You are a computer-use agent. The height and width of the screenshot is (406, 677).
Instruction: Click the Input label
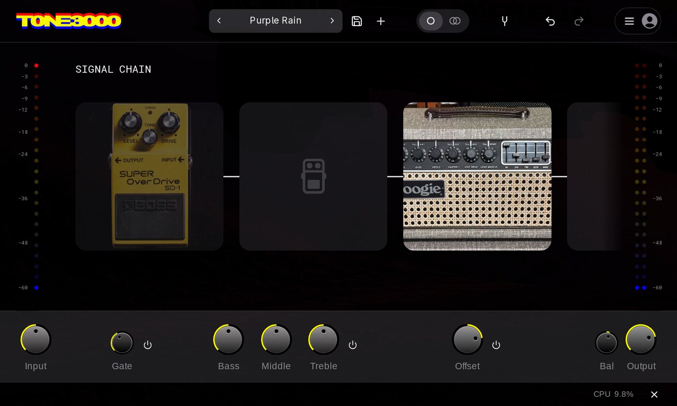tap(36, 366)
